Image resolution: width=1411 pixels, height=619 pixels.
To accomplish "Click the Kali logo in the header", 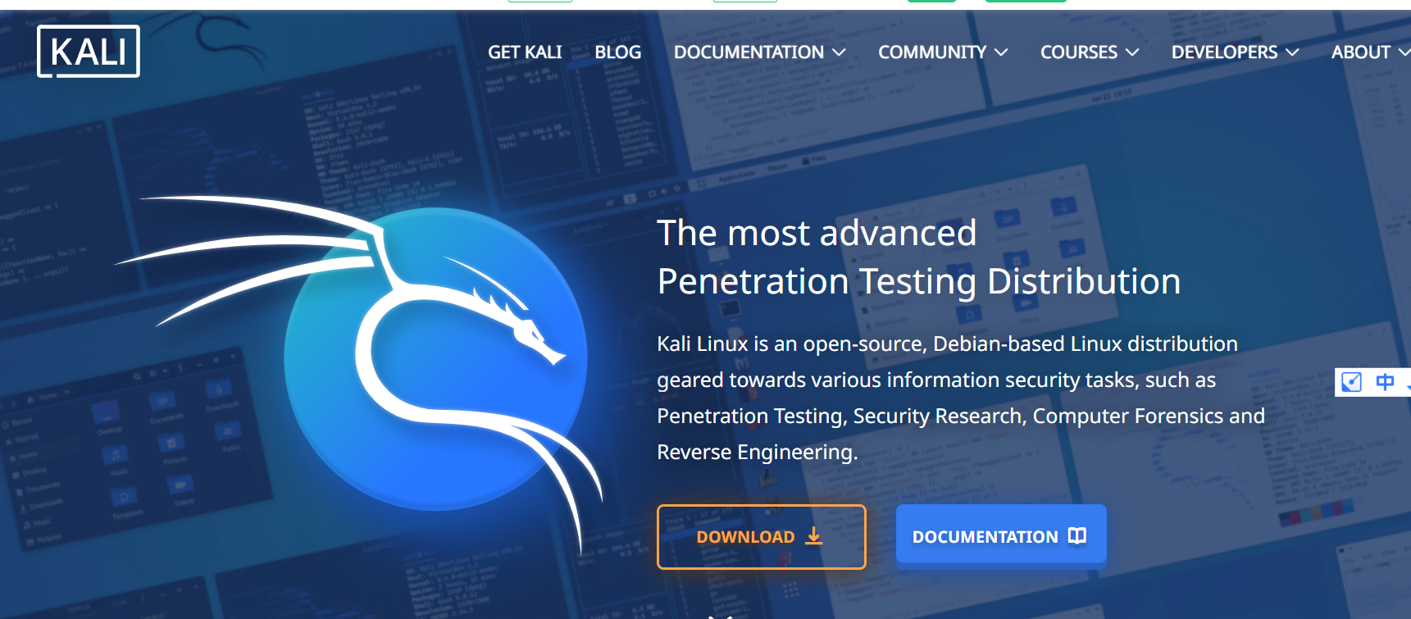I will [89, 52].
